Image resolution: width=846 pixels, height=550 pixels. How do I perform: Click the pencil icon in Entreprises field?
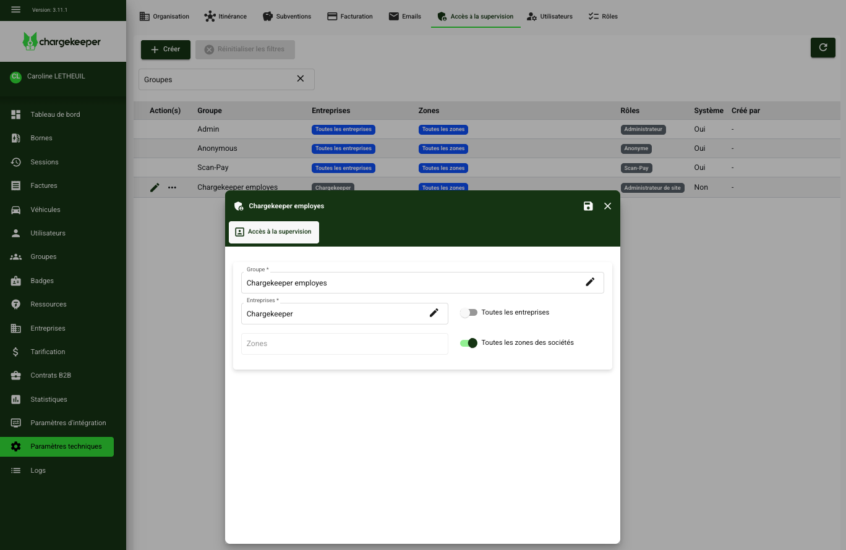tap(434, 313)
